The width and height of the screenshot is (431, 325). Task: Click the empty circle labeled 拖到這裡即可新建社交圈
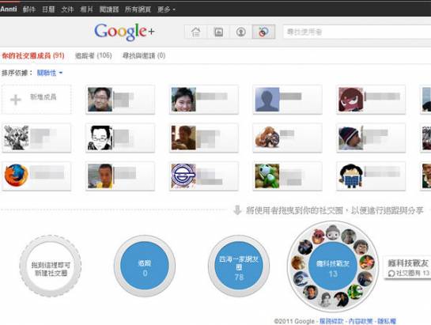coord(51,266)
